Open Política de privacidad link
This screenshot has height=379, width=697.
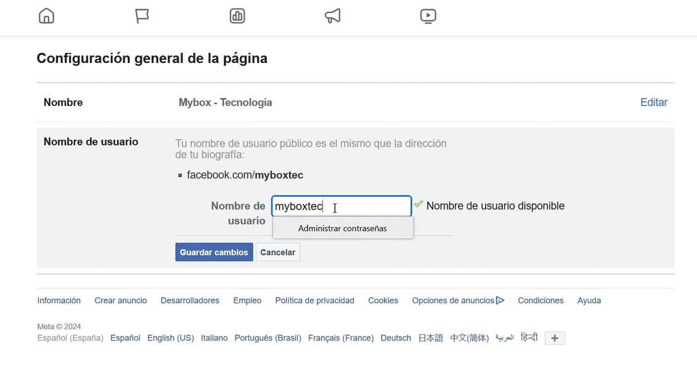click(x=314, y=301)
